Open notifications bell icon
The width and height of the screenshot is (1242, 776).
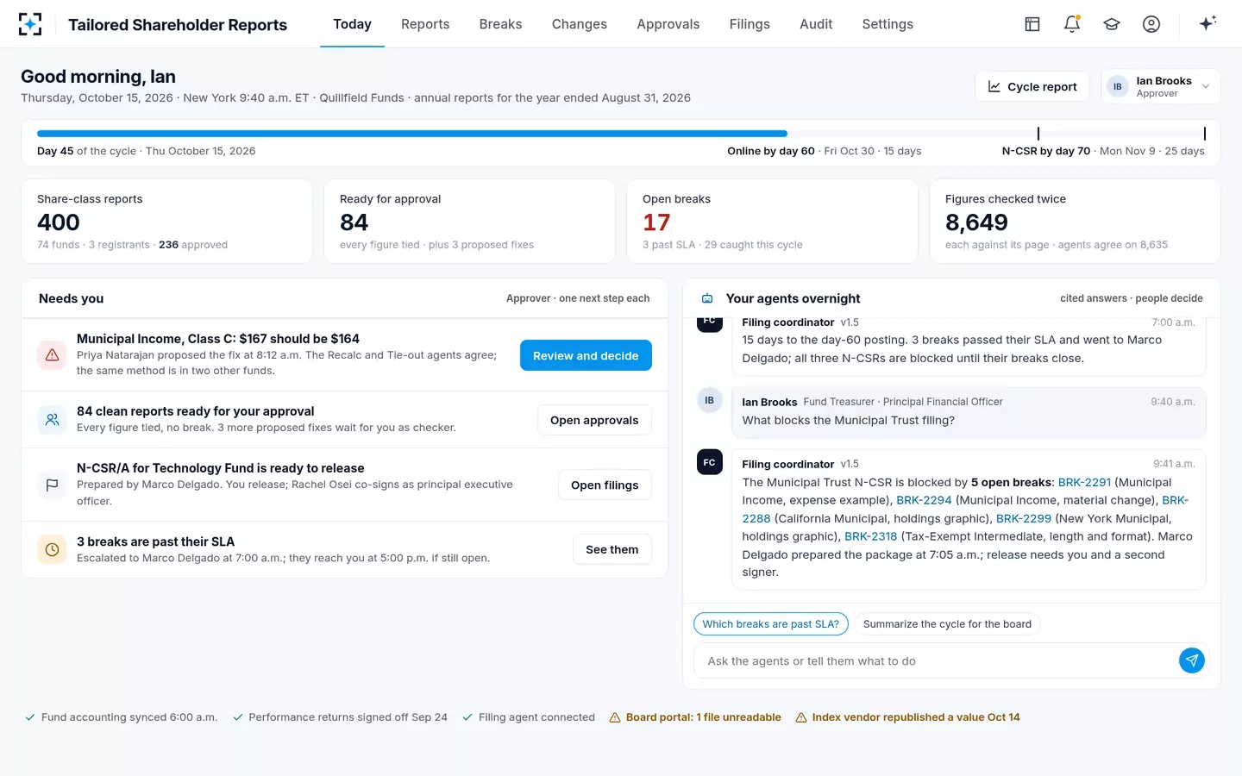1072,24
